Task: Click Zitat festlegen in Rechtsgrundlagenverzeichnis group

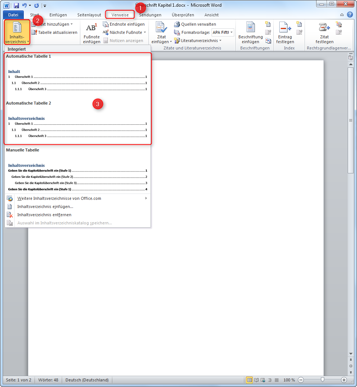Action: coord(324,32)
